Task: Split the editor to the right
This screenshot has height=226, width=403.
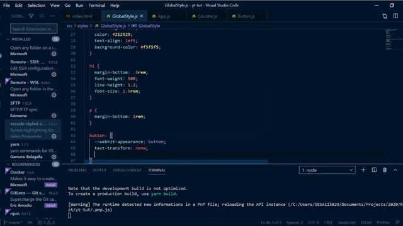Action: [395, 16]
